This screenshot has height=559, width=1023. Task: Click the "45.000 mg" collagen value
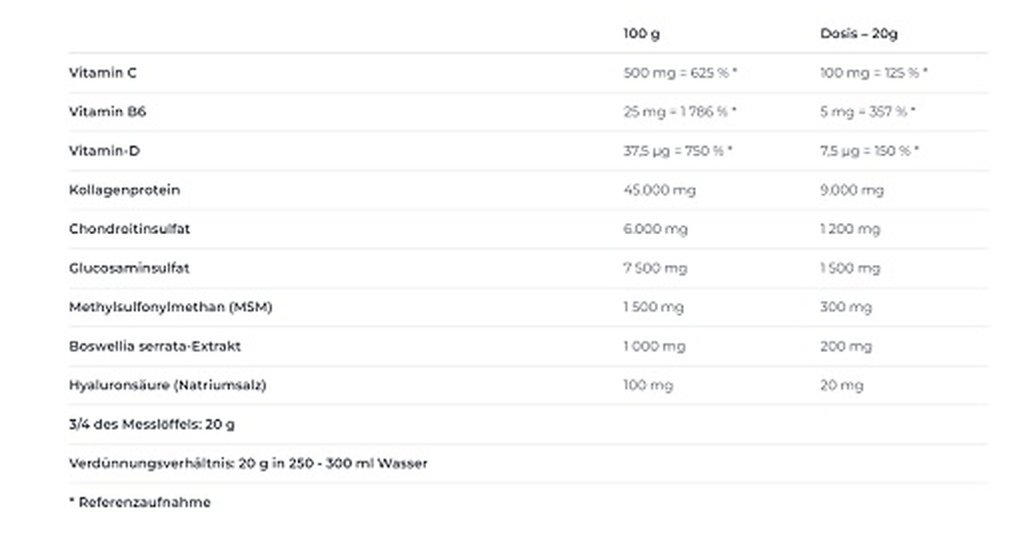coord(659,190)
